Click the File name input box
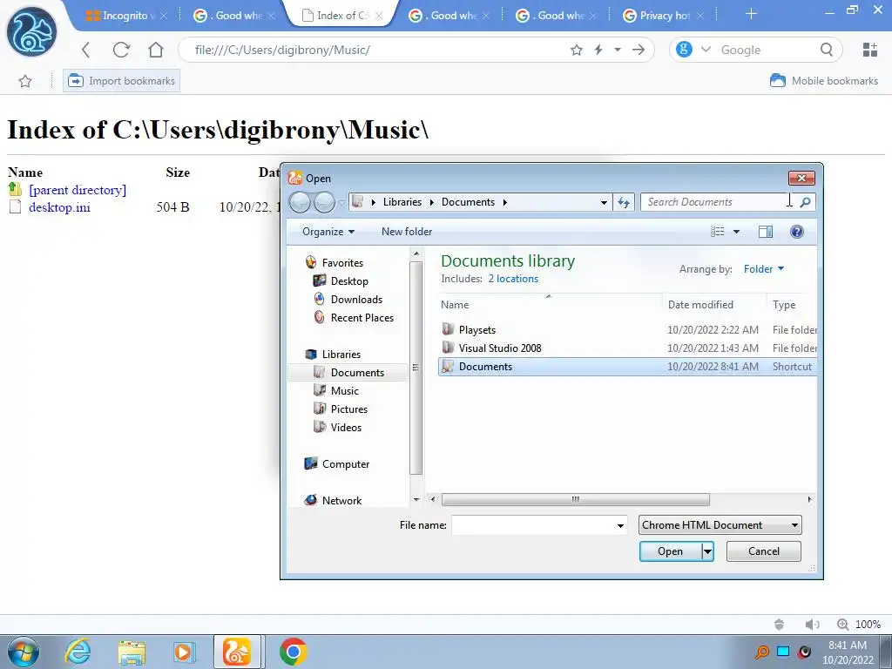892x669 pixels. pyautogui.click(x=533, y=525)
